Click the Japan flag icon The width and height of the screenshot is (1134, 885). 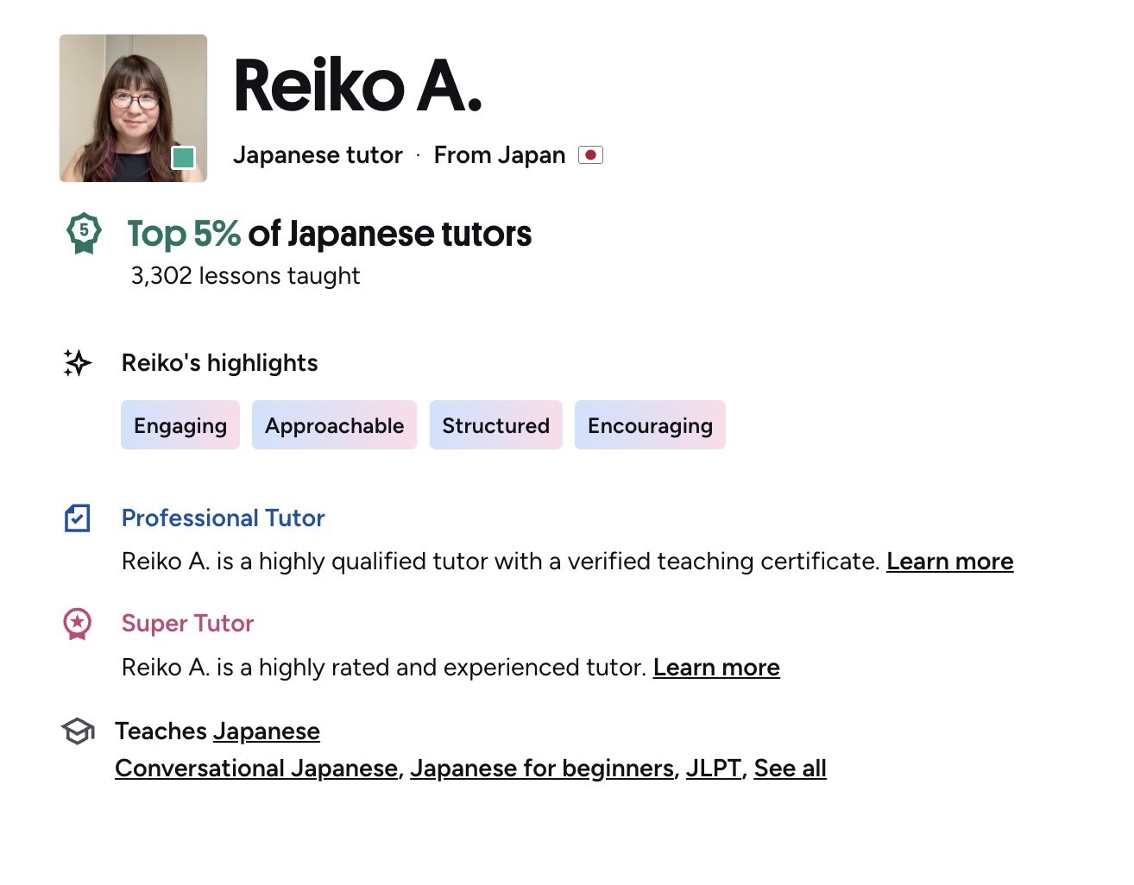[590, 155]
